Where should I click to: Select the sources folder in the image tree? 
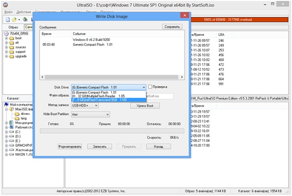coord(20,47)
